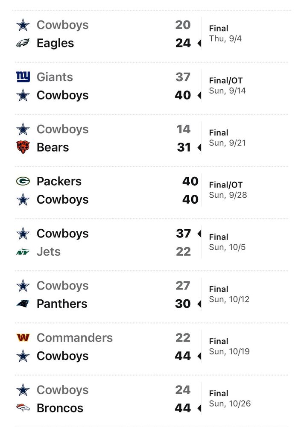Open the Eagles team name link
This screenshot has width=304, height=427.
click(56, 43)
